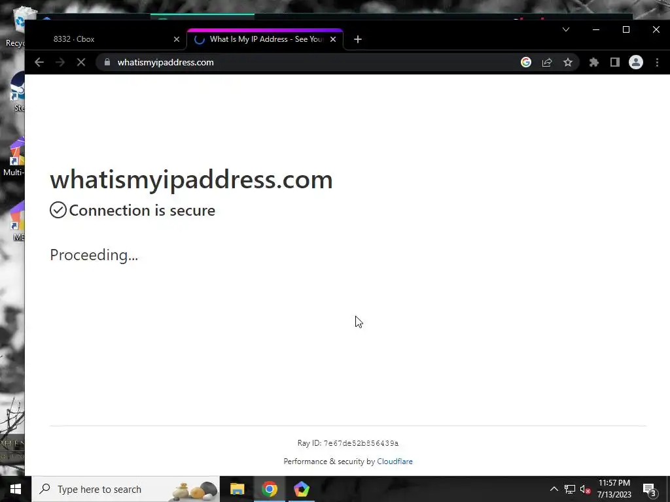Go back to the previous page
The height and width of the screenshot is (502, 670).
[39, 62]
